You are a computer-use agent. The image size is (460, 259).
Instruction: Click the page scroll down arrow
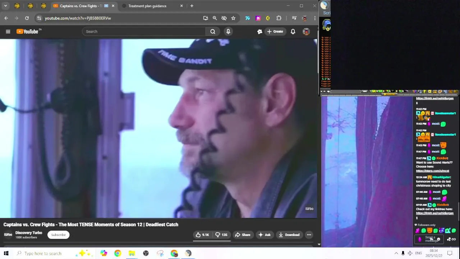[x=319, y=244]
